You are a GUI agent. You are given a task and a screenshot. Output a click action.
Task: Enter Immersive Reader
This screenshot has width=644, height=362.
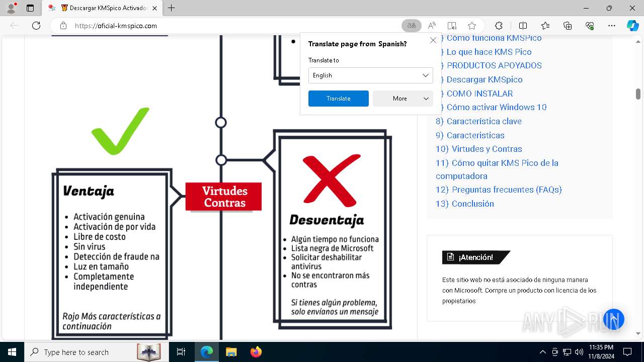tap(452, 26)
